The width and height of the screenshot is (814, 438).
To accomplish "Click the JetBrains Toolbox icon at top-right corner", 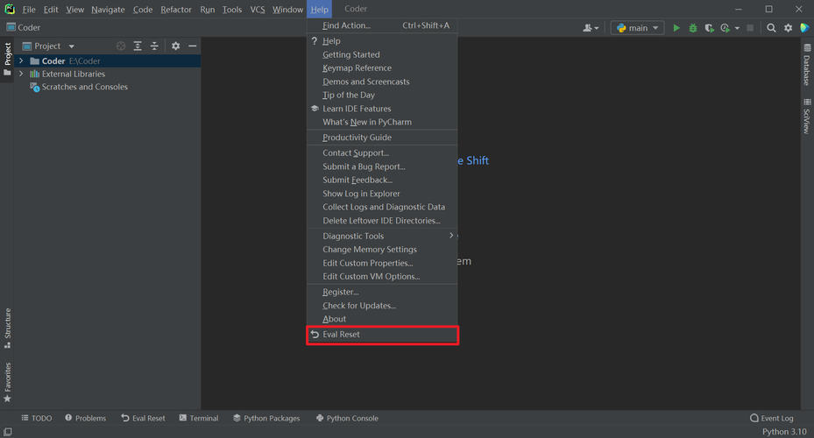I will point(804,28).
